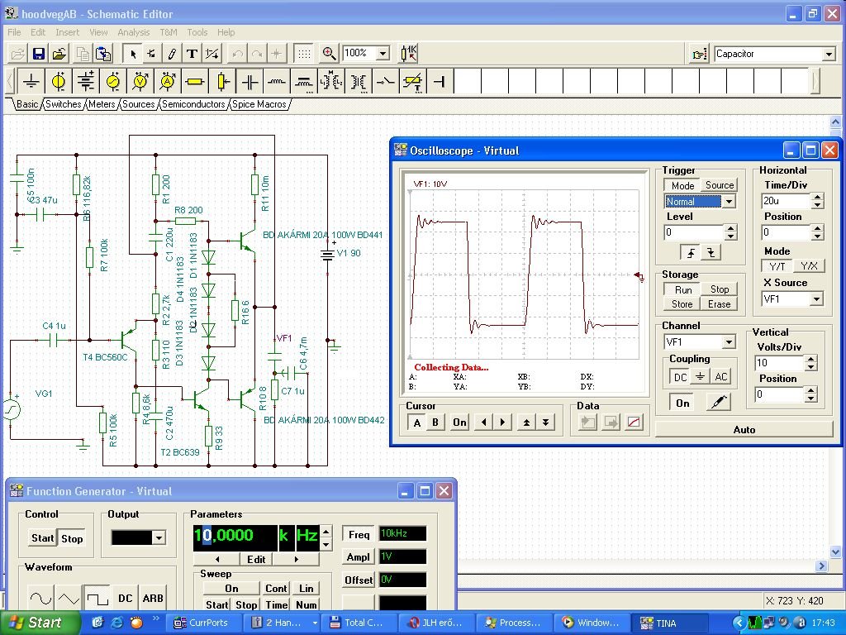Pick the Ground component icon
The width and height of the screenshot is (846, 635).
coord(31,82)
